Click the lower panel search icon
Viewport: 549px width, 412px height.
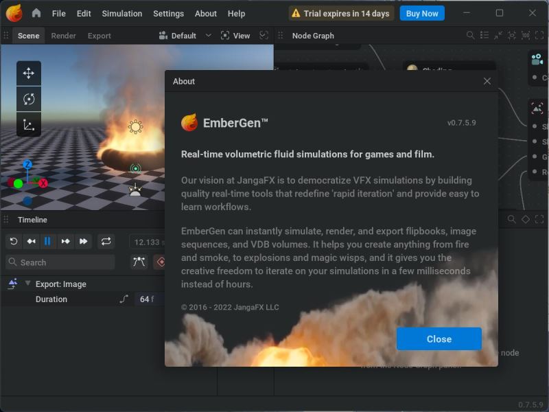tap(511, 219)
